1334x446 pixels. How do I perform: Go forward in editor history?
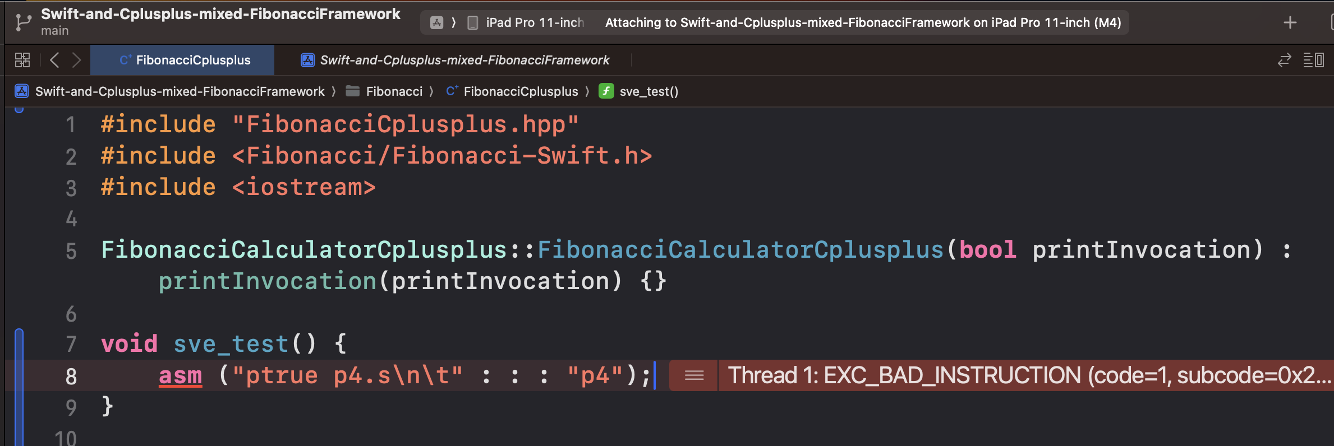pyautogui.click(x=77, y=60)
